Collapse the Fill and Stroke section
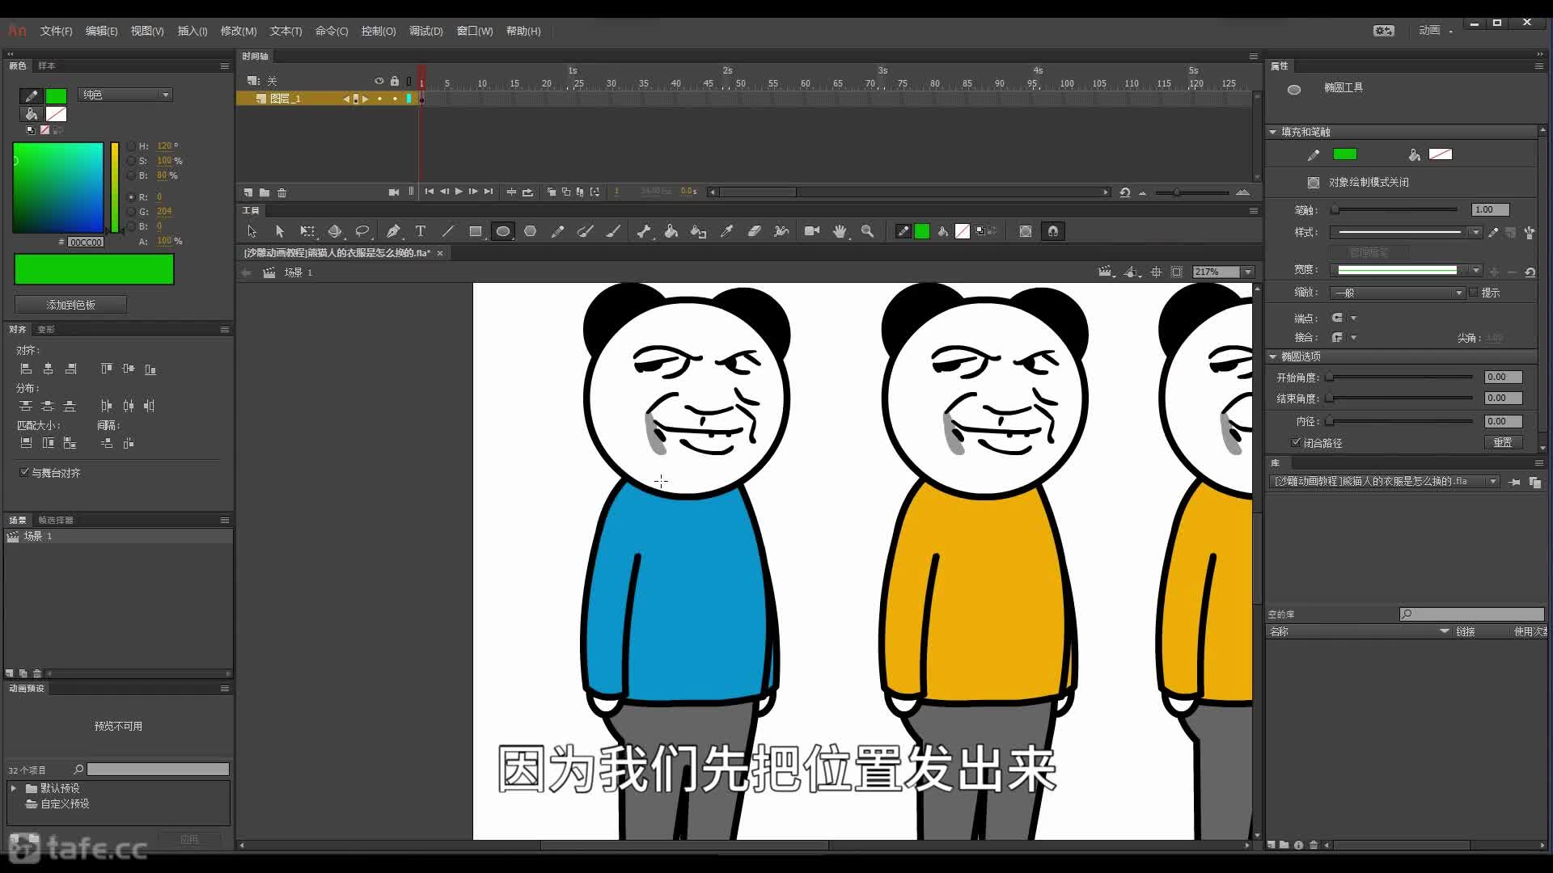 pyautogui.click(x=1273, y=132)
